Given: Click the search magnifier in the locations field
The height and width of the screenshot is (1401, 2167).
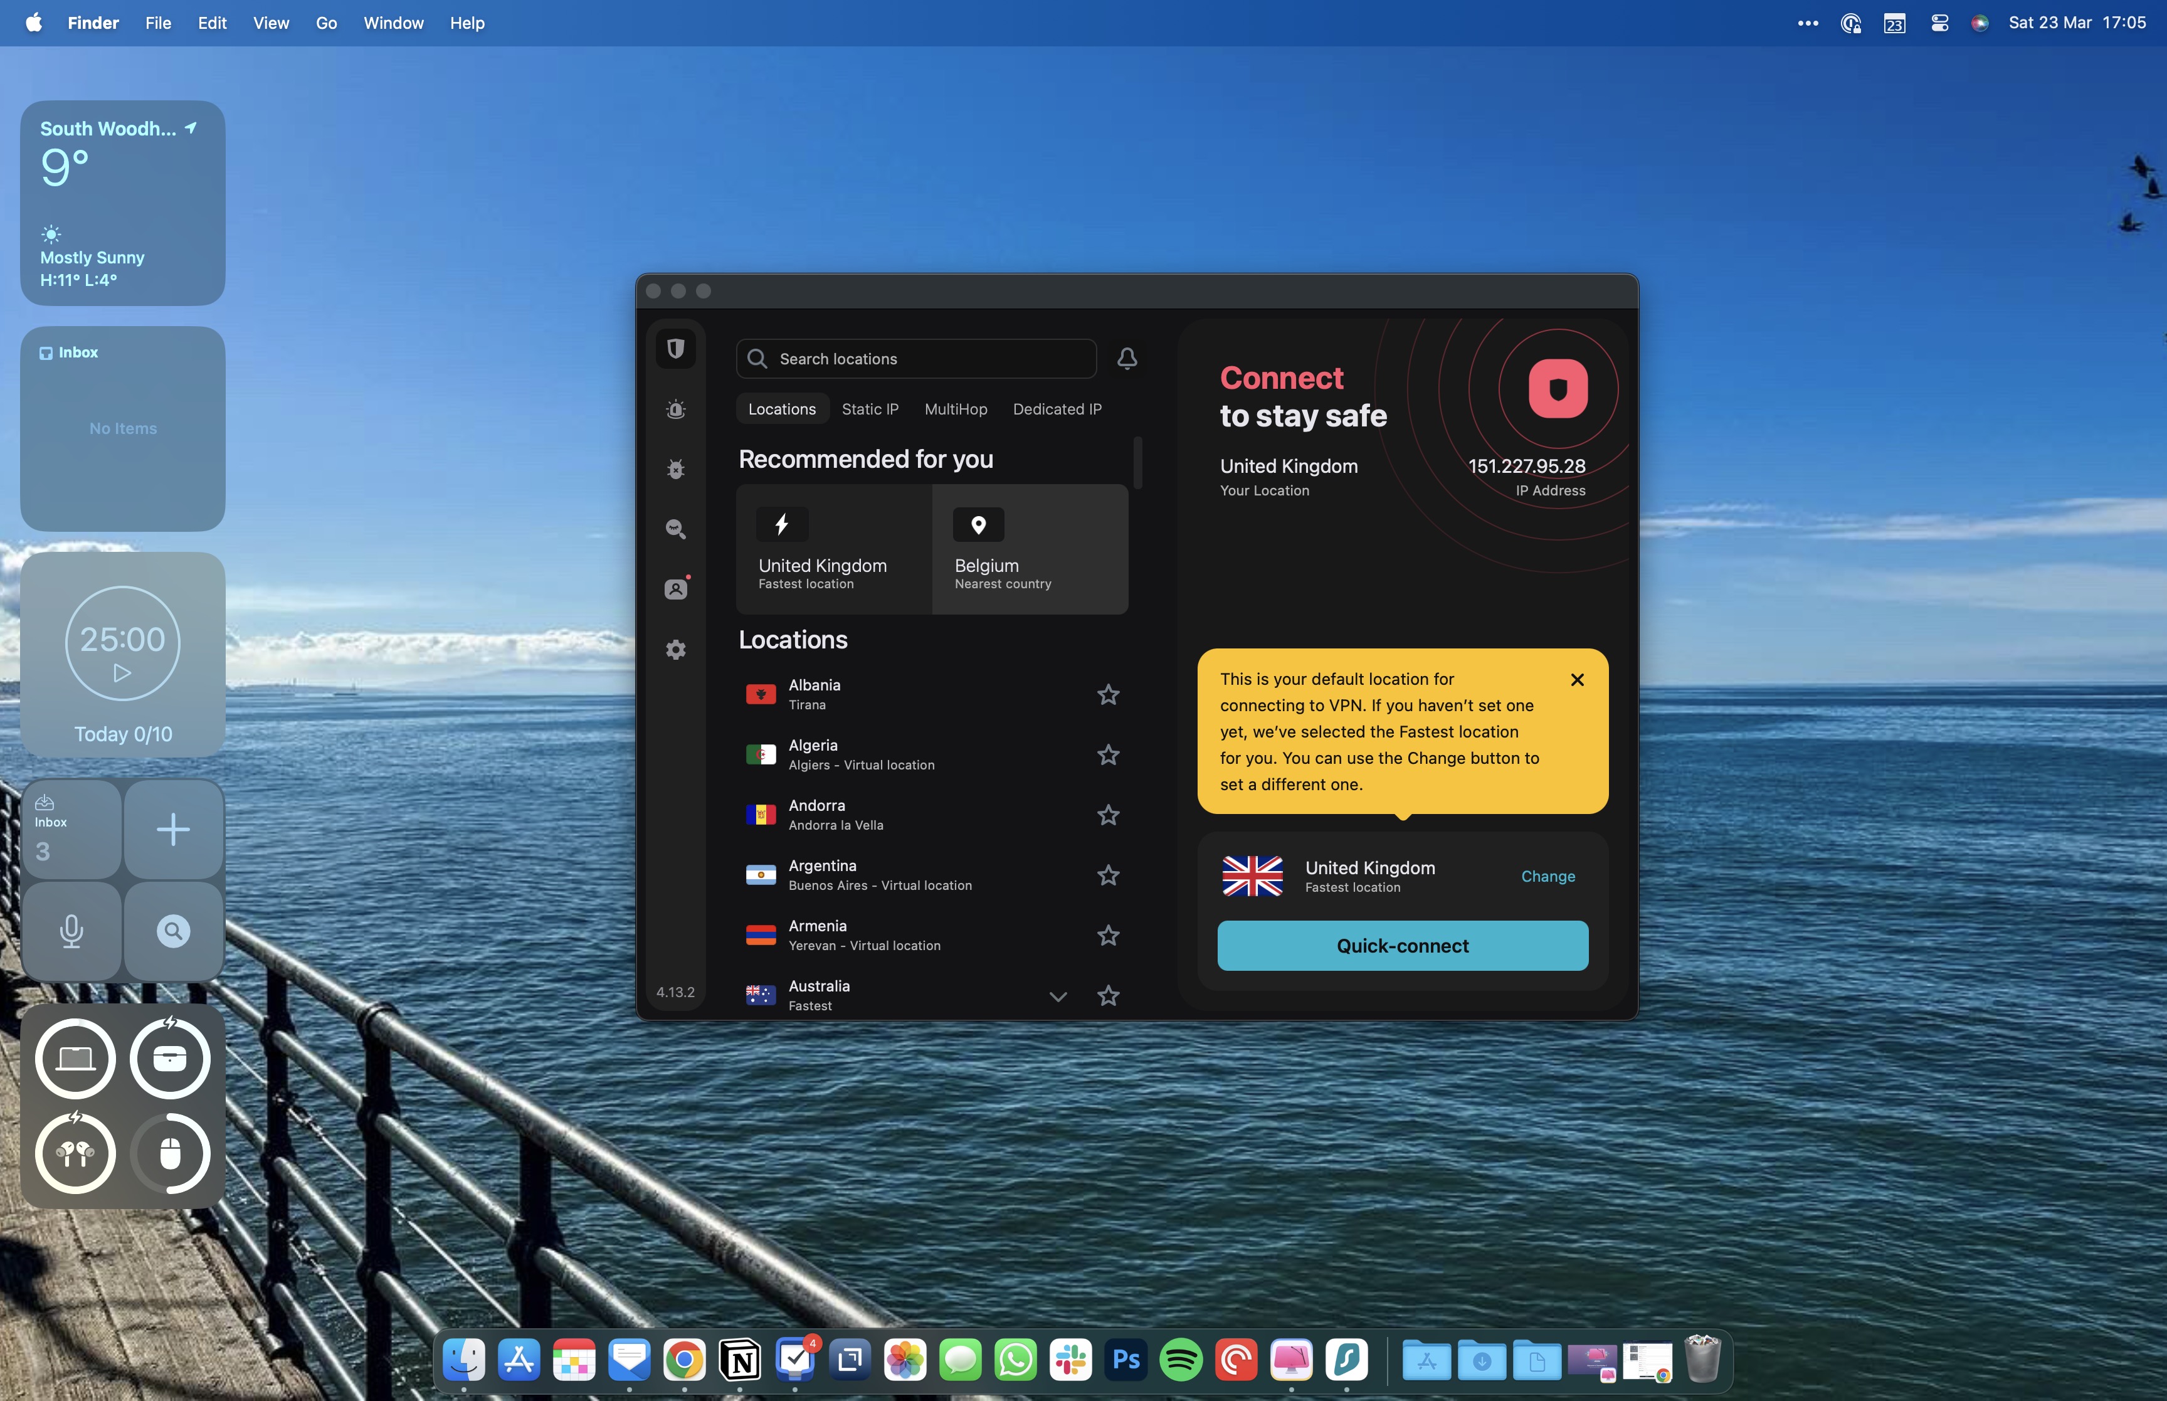Looking at the screenshot, I should coord(757,359).
